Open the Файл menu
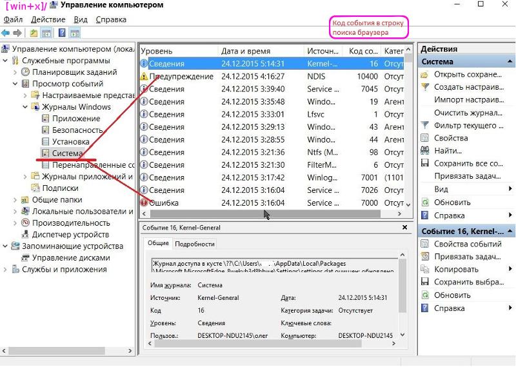516x367 pixels. [13, 20]
